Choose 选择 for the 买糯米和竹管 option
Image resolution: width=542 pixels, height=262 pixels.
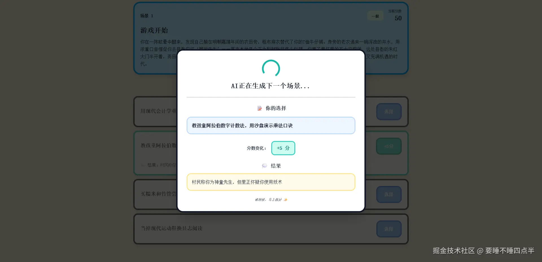tap(389, 194)
